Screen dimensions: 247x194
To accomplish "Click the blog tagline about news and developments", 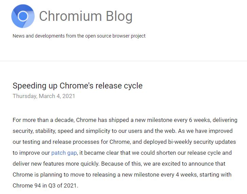I will pos(79,36).
